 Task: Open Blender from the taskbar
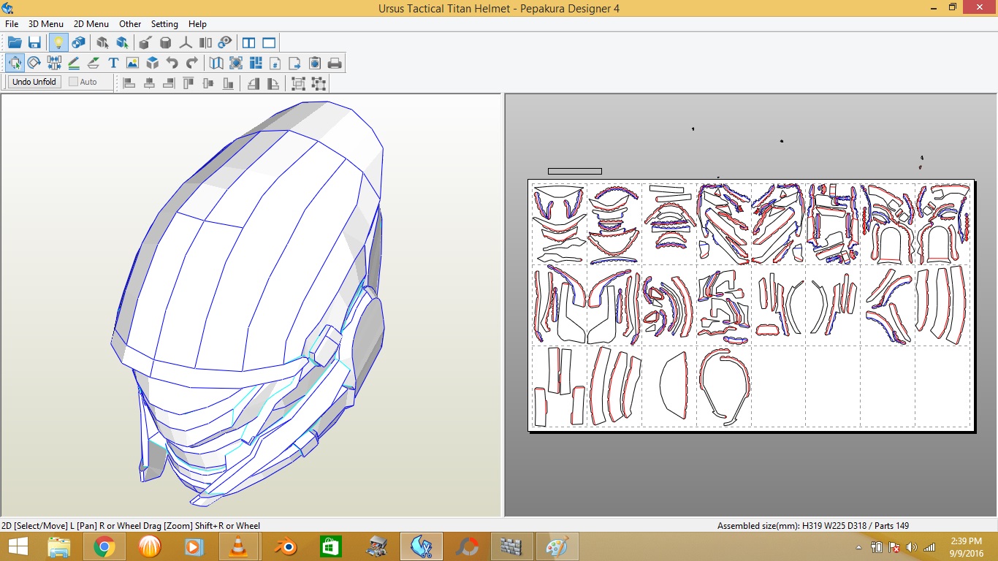285,546
